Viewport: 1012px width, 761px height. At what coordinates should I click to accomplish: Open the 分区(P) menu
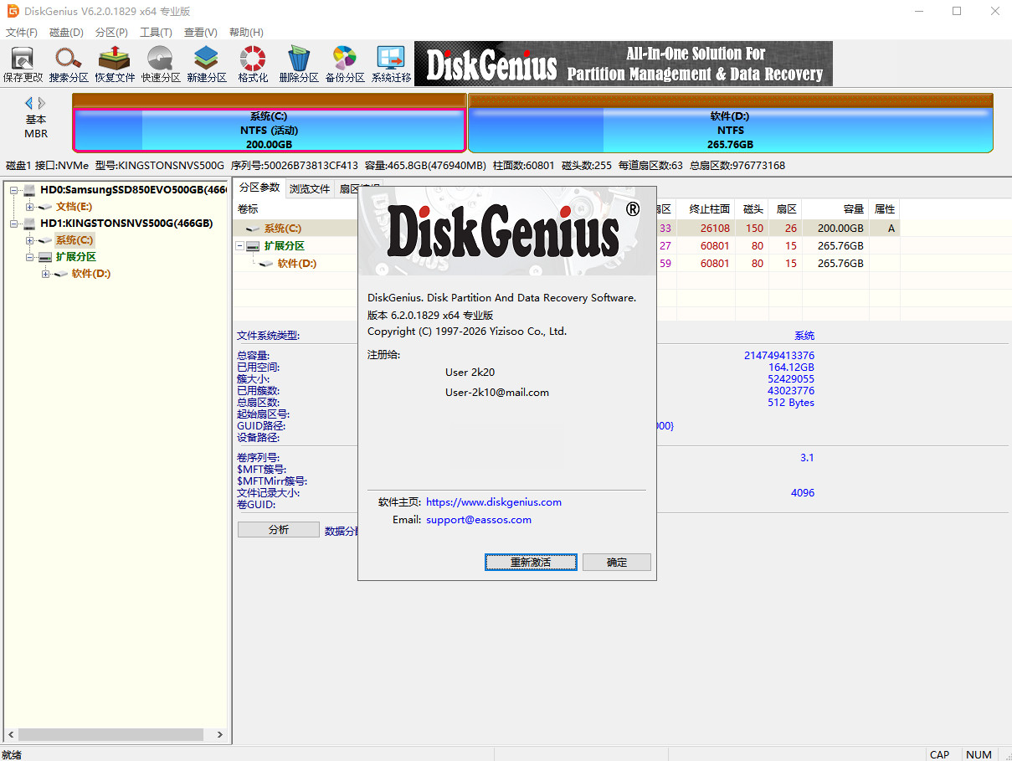click(x=111, y=33)
